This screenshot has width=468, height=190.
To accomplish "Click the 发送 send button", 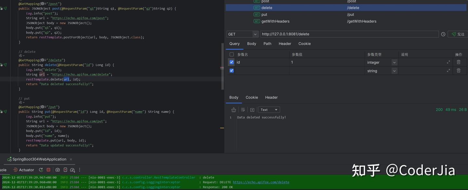I will point(459,34).
